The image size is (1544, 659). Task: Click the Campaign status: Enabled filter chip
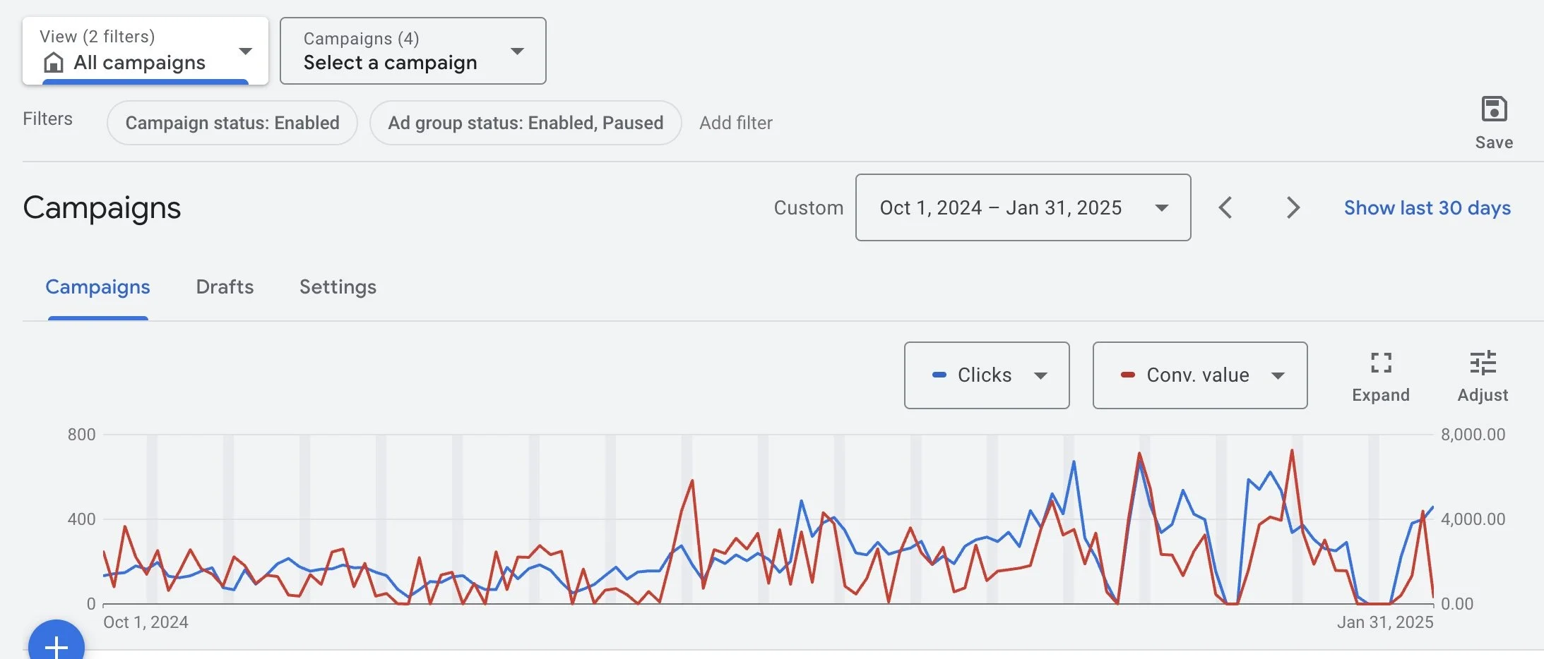pos(232,123)
